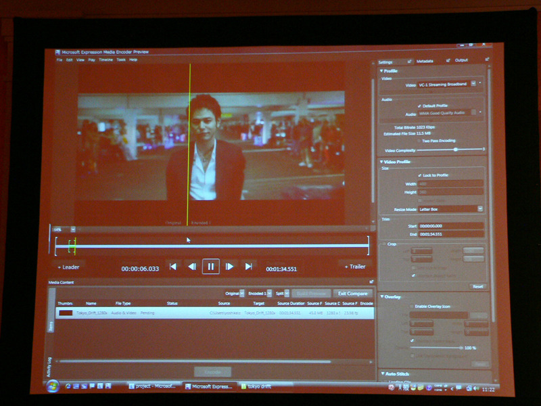Image resolution: width=541 pixels, height=406 pixels.
Task: Jump to the end of the clip
Action: click(x=248, y=267)
